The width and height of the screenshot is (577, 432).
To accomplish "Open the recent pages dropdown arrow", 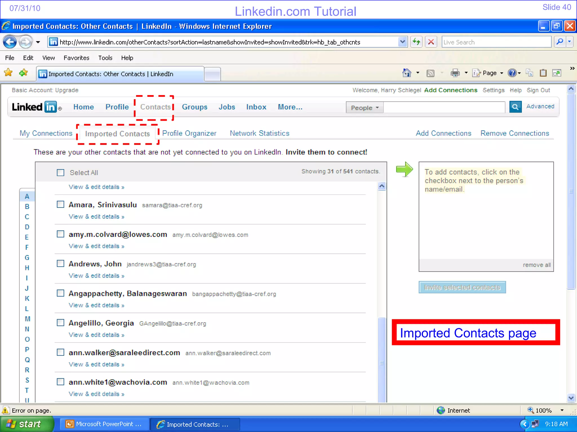I will (38, 42).
